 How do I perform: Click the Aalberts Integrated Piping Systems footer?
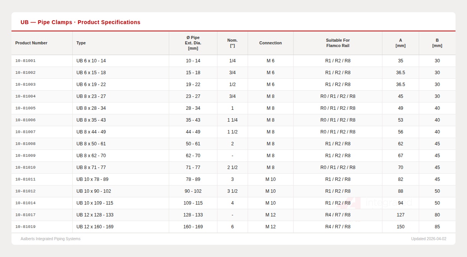(x=51, y=239)
